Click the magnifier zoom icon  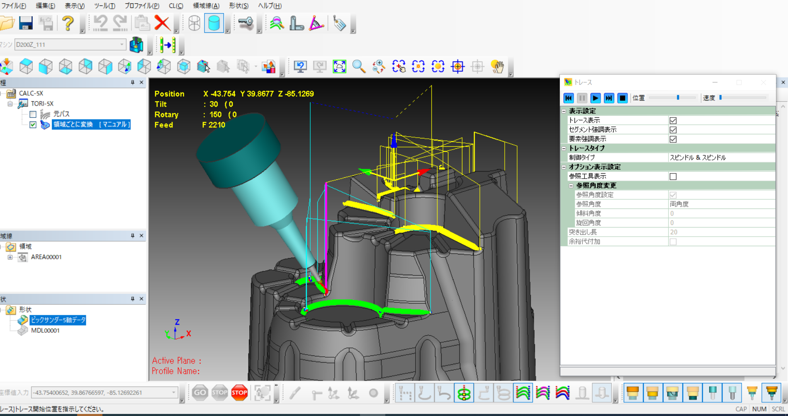pos(359,66)
